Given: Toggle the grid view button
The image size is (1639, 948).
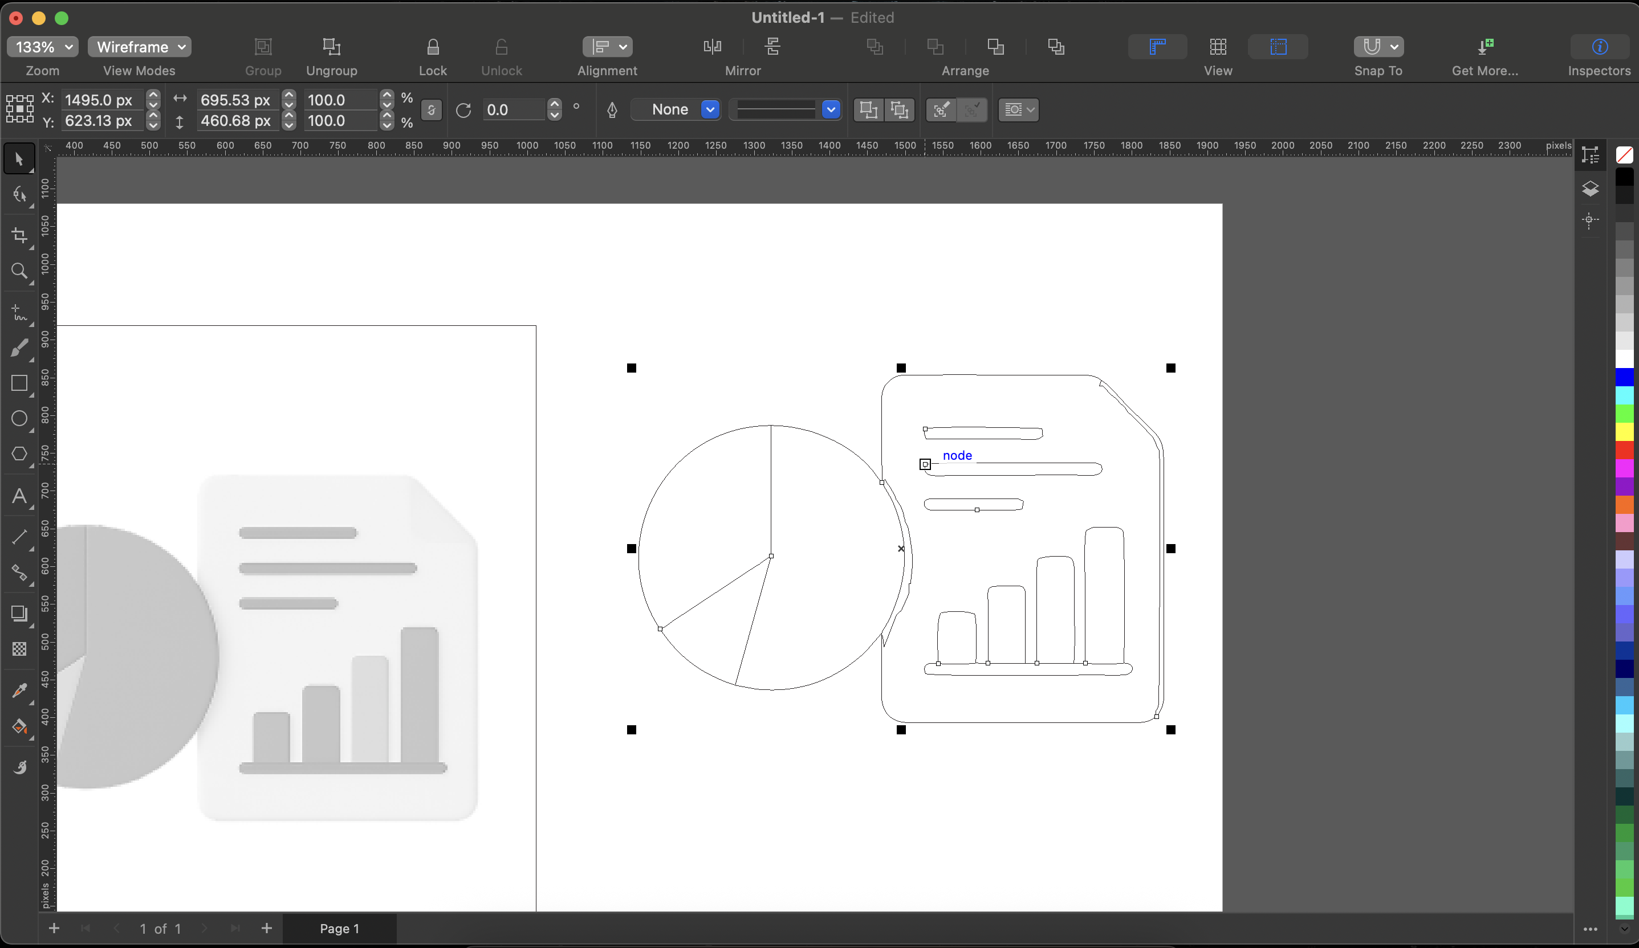Looking at the screenshot, I should point(1218,47).
